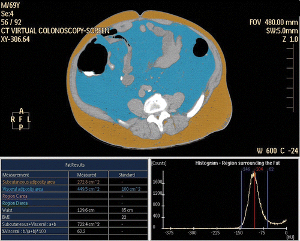Click the W 600 C -24 window level text
The image size is (300, 241).
pyautogui.click(x=278, y=151)
